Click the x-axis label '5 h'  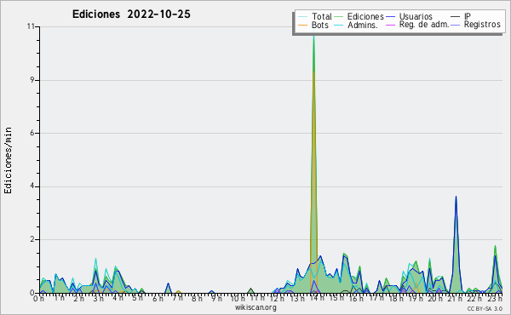click(137, 298)
